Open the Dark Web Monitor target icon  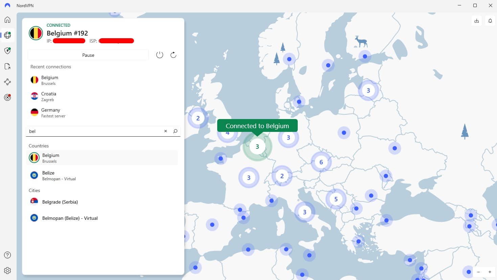(x=7, y=97)
